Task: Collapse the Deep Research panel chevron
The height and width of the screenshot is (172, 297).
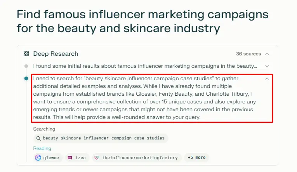Action: [x=267, y=54]
